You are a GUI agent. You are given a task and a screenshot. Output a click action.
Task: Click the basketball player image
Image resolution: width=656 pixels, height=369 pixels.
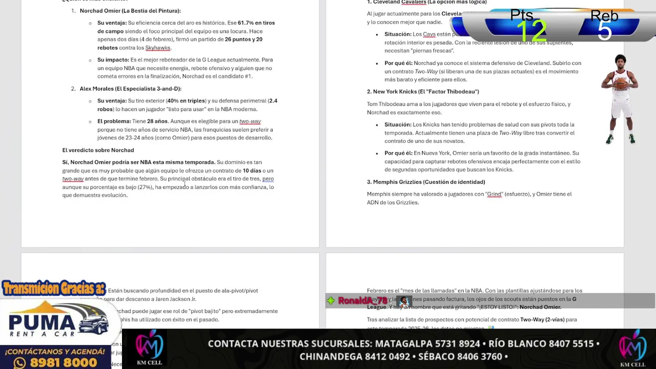click(x=621, y=99)
